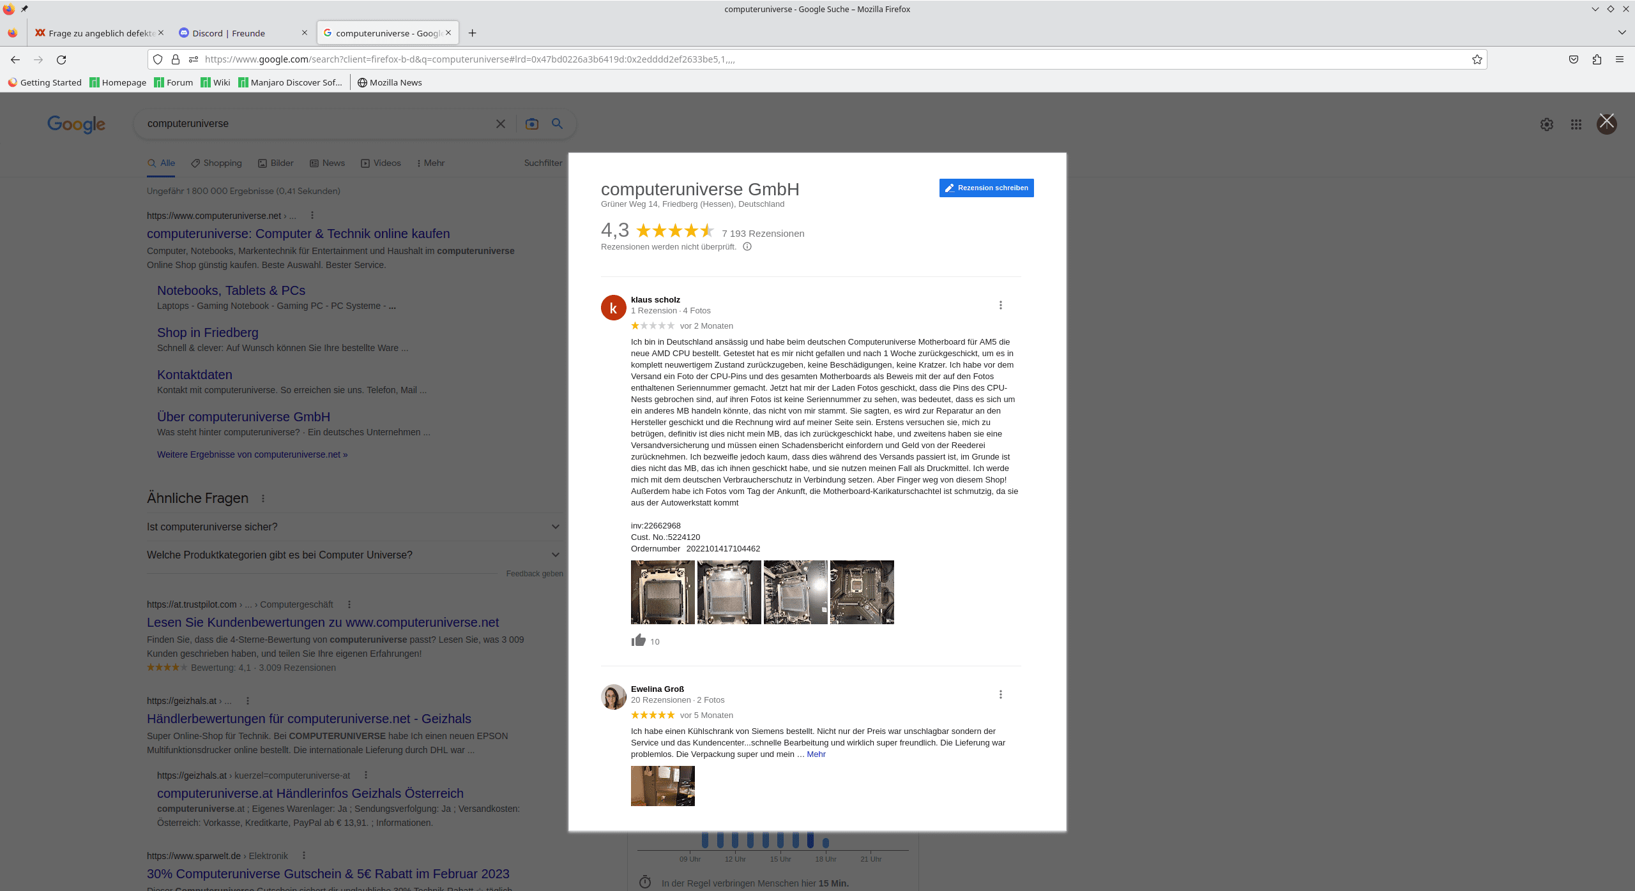Open result options dots for trustpilot result
Viewport: 1635px width, 891px height.
(x=349, y=604)
